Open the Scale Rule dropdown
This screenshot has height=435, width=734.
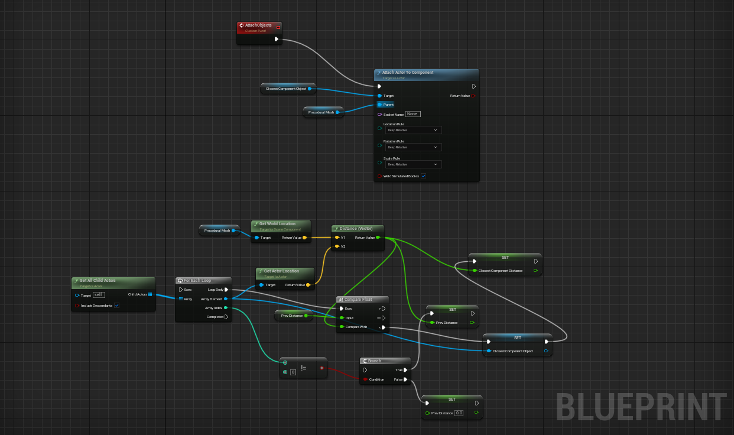pyautogui.click(x=413, y=164)
